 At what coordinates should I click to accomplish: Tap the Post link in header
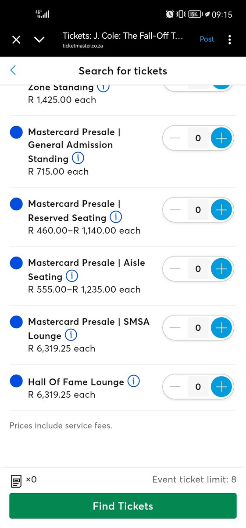[x=207, y=39]
